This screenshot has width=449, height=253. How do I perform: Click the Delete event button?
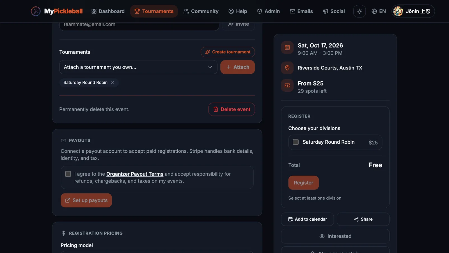[232, 109]
